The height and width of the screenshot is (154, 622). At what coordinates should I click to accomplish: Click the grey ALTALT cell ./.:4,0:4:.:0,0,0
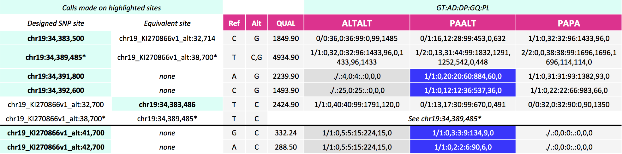357,76
